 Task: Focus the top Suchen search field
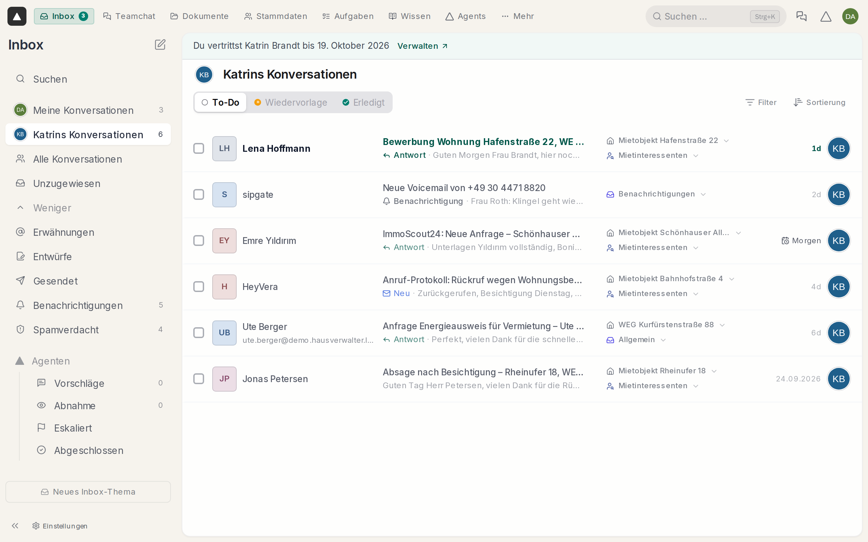click(x=715, y=16)
